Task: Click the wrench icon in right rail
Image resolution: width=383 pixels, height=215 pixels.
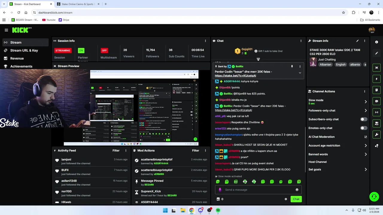Action: click(376, 134)
